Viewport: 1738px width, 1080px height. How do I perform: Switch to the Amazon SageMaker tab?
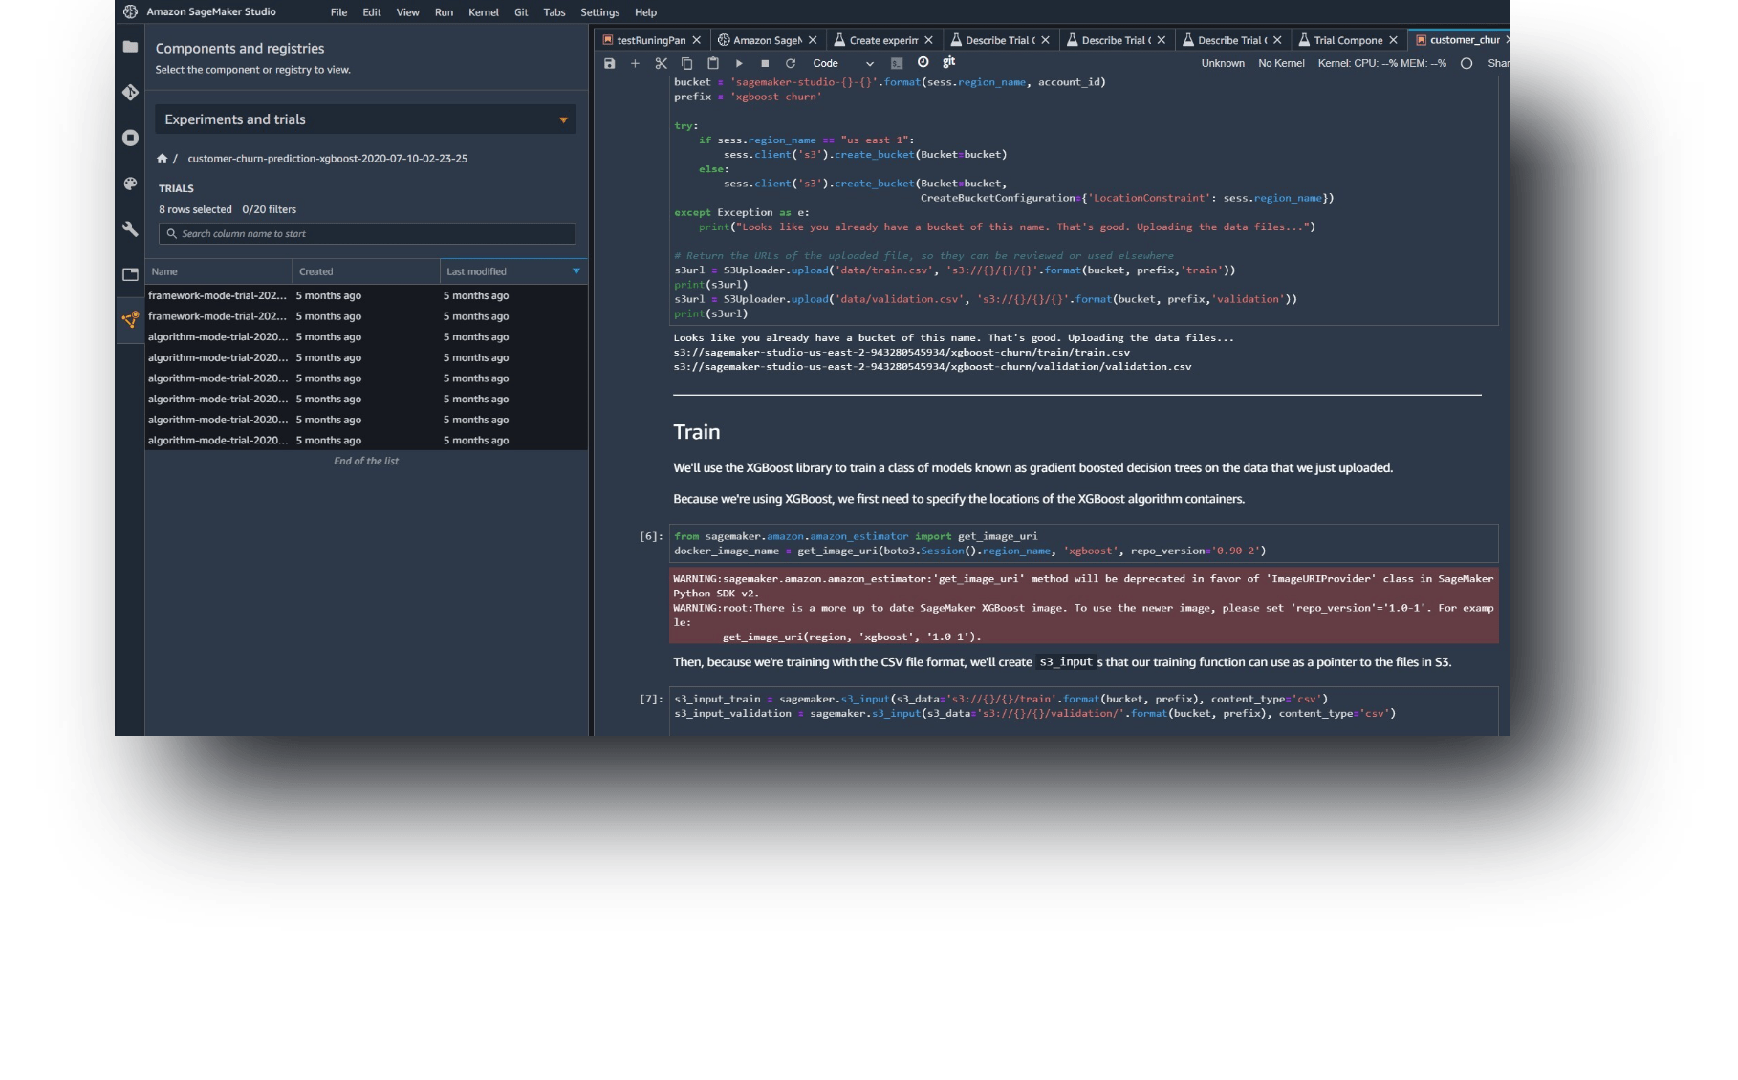(767, 40)
